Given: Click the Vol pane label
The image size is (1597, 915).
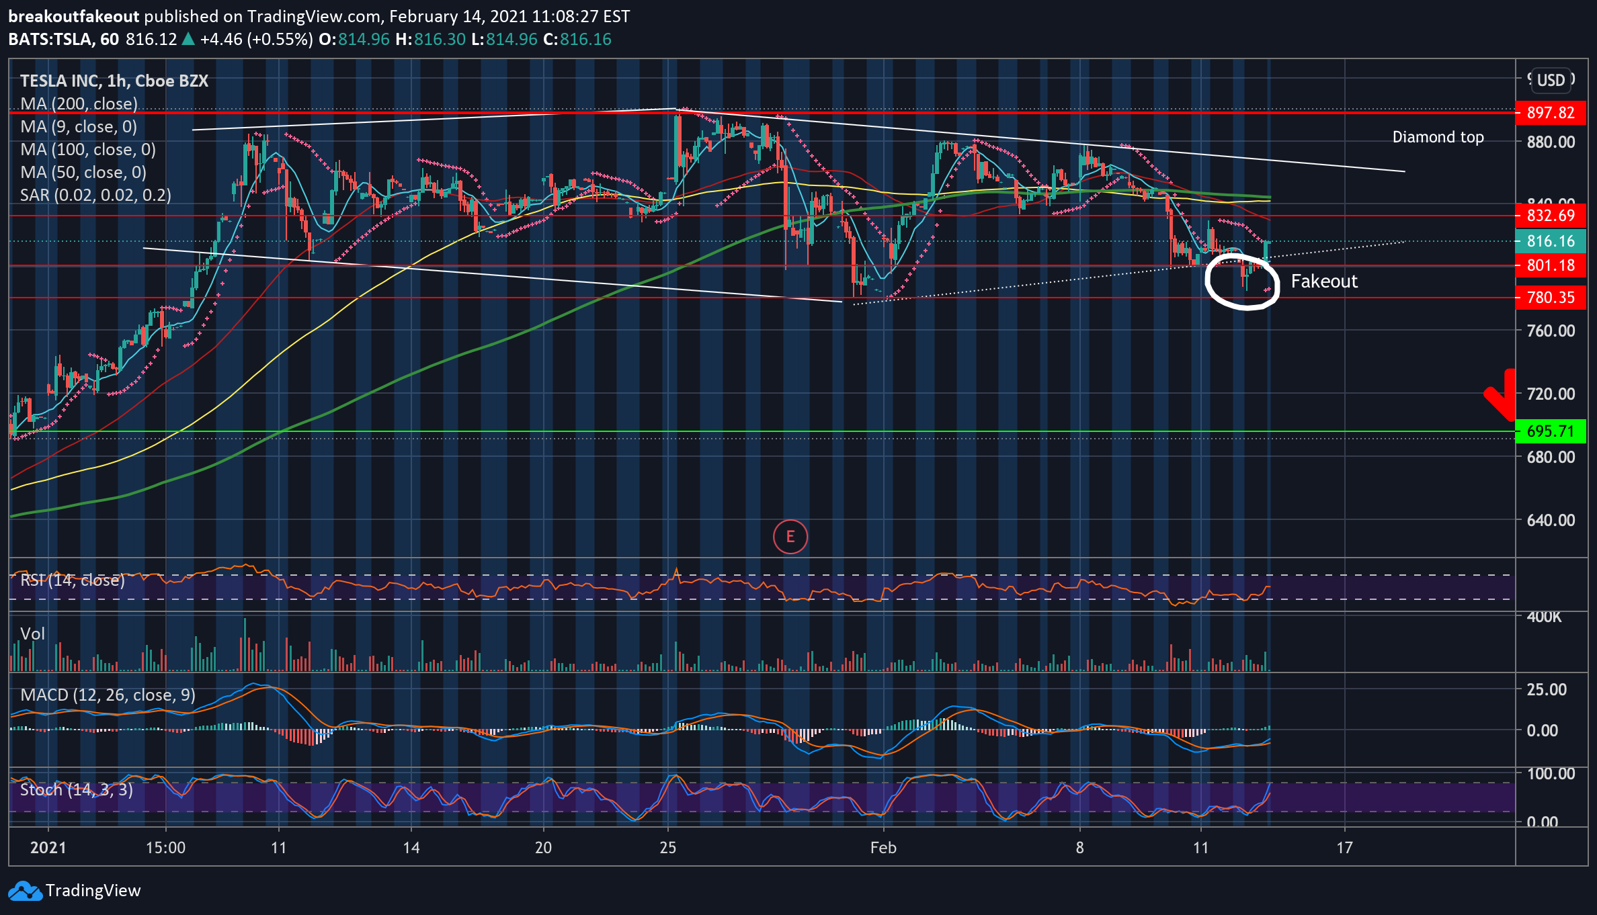Looking at the screenshot, I should pos(33,634).
